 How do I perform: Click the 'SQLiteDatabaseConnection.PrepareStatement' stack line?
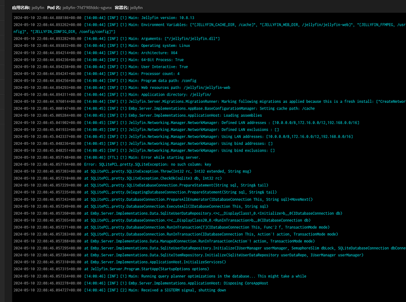coord(141,185)
